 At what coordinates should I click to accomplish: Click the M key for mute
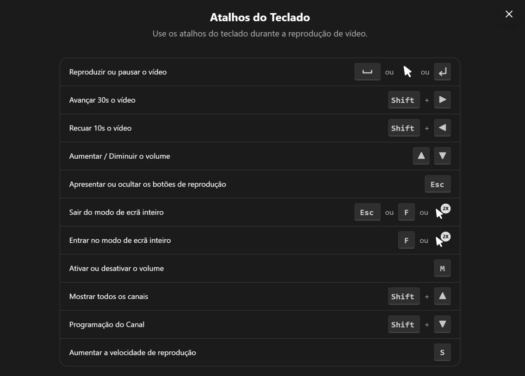point(442,268)
